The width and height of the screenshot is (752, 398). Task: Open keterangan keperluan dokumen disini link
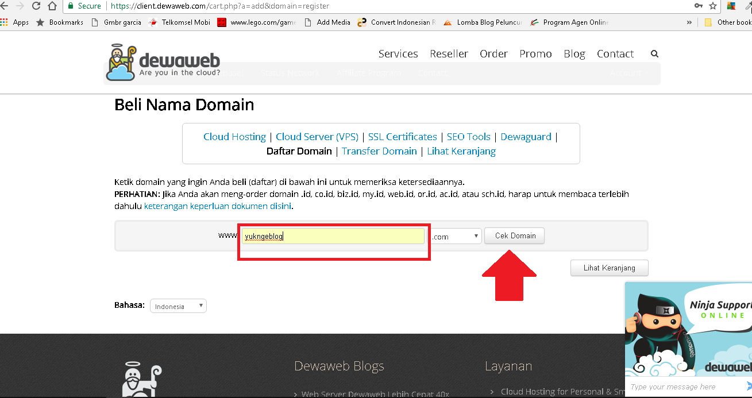coord(218,206)
